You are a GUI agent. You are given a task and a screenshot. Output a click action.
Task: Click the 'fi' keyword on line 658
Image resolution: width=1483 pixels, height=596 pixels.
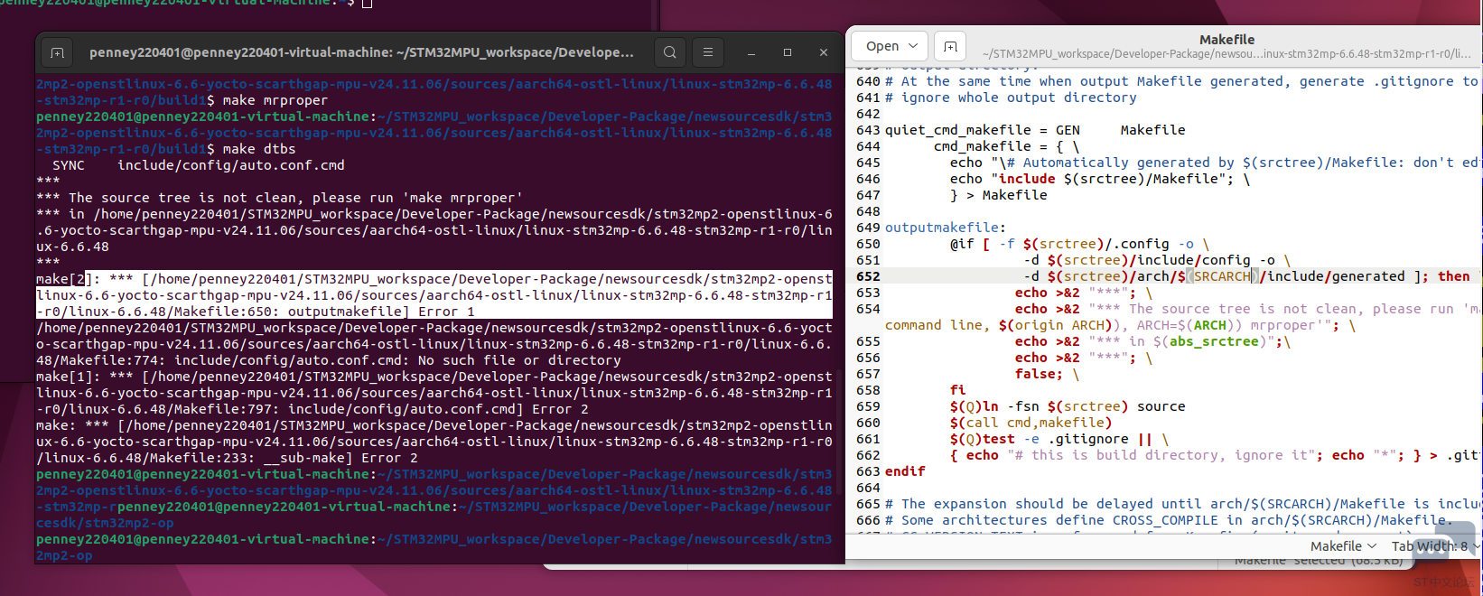pyautogui.click(x=957, y=390)
